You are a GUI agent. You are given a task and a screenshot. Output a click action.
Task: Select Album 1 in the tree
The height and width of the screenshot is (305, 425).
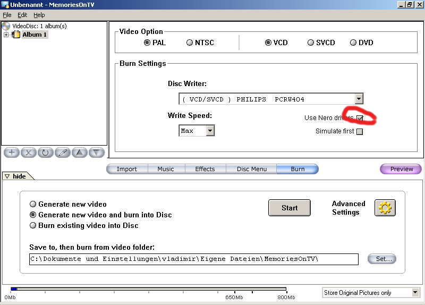tap(35, 35)
